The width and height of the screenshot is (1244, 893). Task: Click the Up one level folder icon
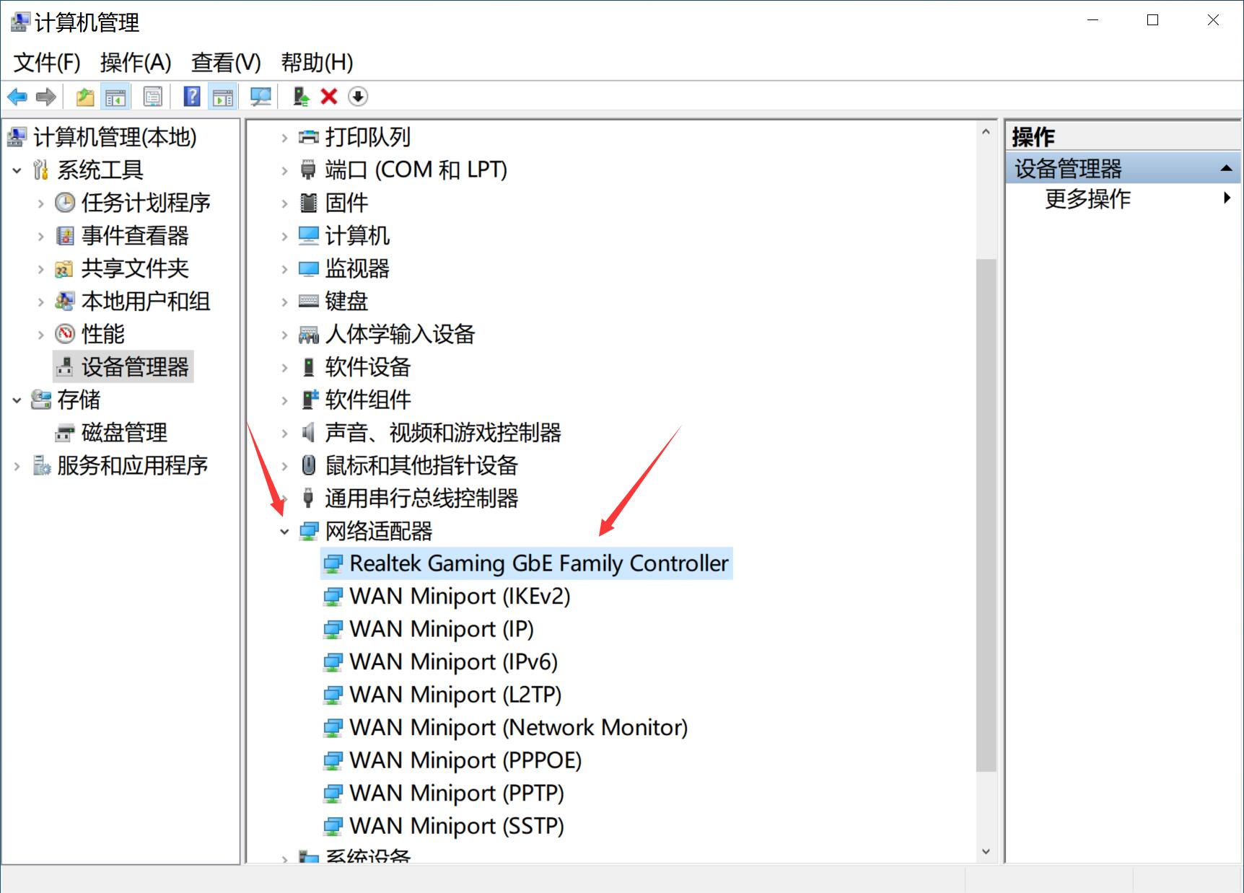85,97
